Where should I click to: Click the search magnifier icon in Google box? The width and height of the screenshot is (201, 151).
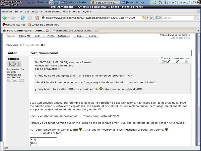pos(196,18)
